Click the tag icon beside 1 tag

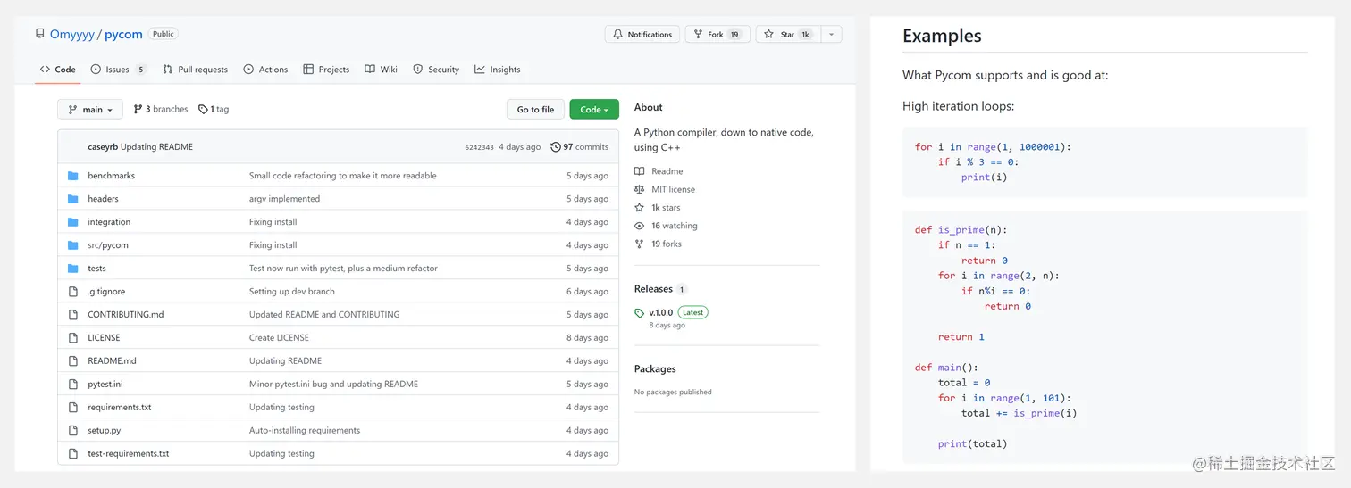(x=203, y=110)
